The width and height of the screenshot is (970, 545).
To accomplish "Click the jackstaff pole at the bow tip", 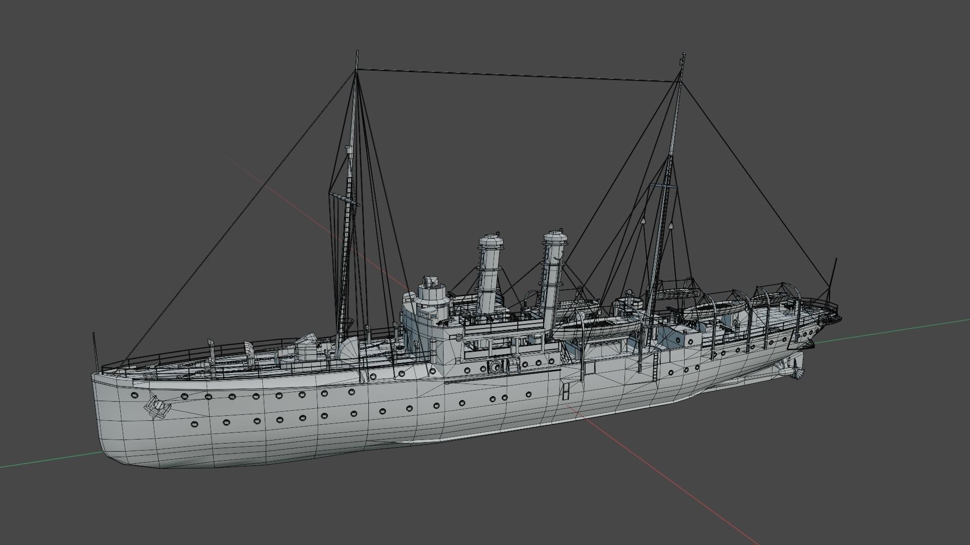I will (95, 353).
